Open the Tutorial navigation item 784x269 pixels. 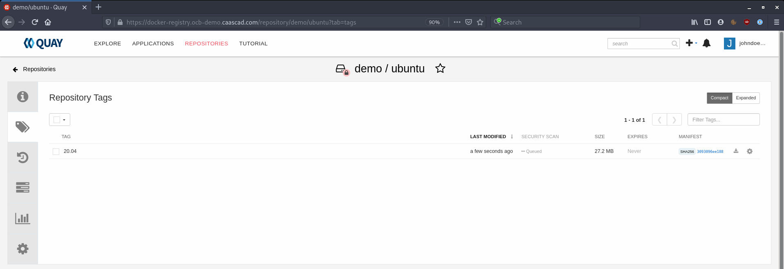(253, 43)
